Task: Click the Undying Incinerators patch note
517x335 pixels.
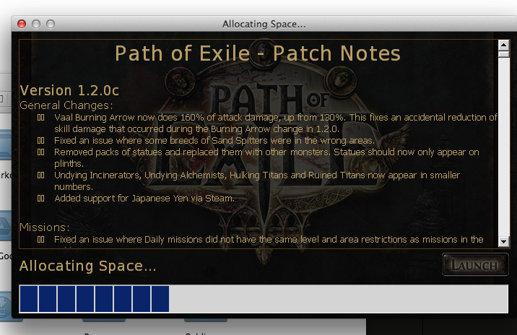Action: coord(257,180)
